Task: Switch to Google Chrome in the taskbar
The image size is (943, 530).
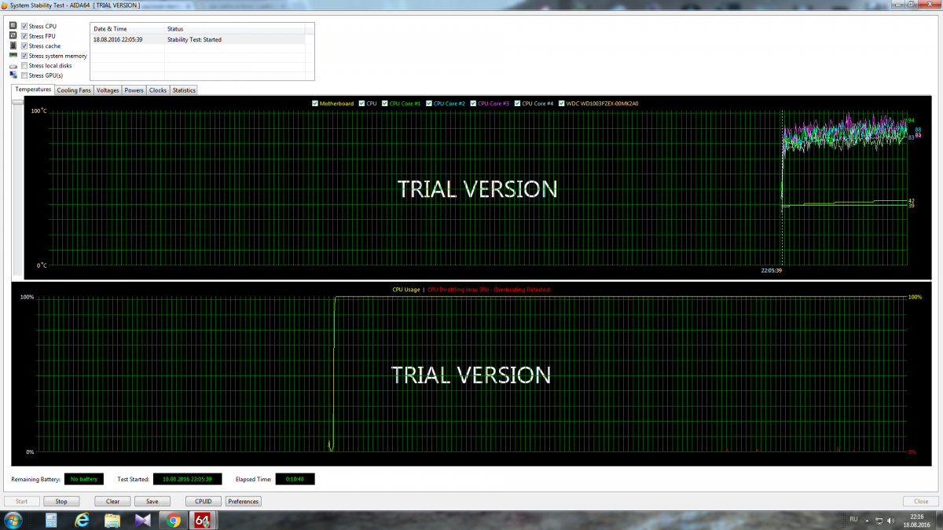Action: click(x=174, y=521)
